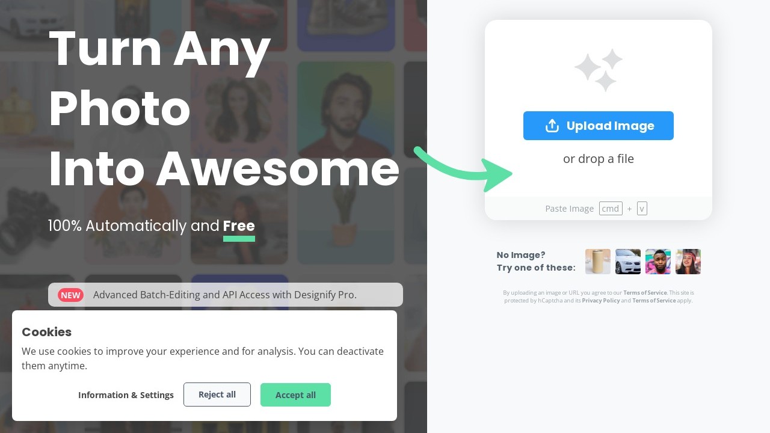770x433 pixels.
Task: Select the white car sample image
Action: pyautogui.click(x=628, y=262)
